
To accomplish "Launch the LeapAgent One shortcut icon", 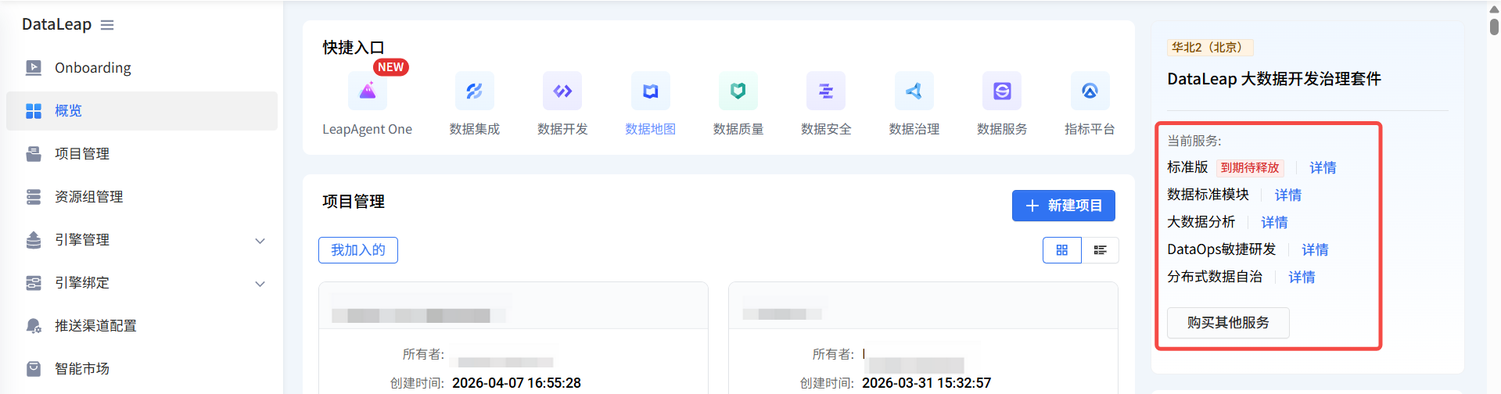I will tap(367, 91).
